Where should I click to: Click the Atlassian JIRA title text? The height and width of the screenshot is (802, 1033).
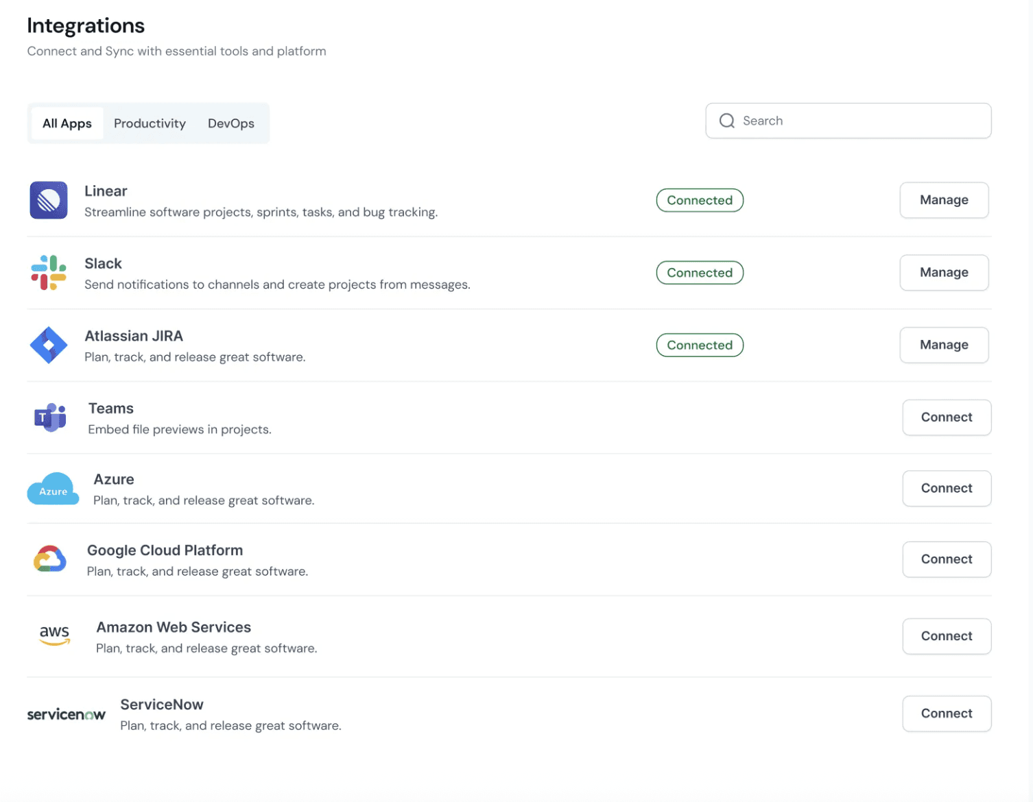tap(134, 336)
